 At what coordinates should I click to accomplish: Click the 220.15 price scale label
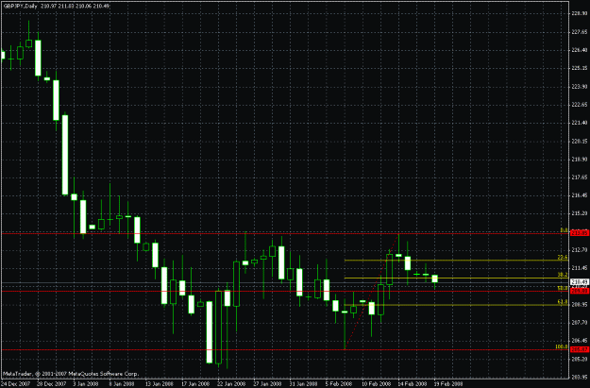click(579, 141)
